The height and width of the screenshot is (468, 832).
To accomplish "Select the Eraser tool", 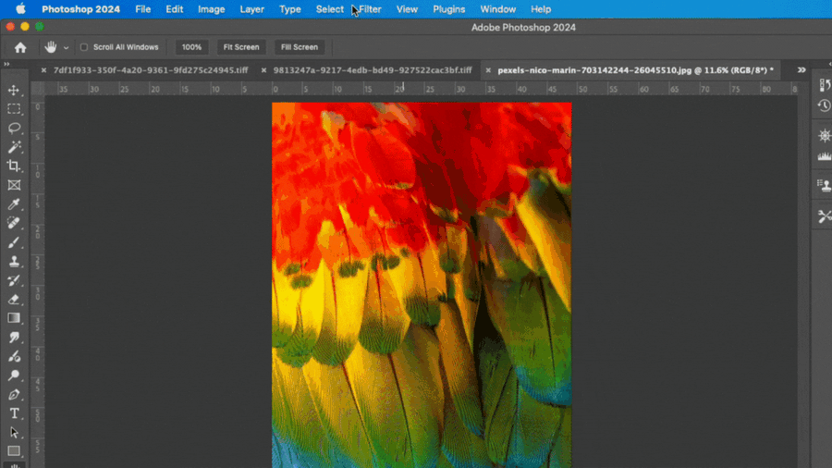I will coord(14,300).
